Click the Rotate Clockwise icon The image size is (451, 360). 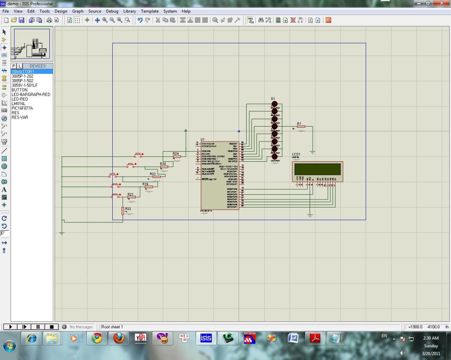[x=4, y=218]
